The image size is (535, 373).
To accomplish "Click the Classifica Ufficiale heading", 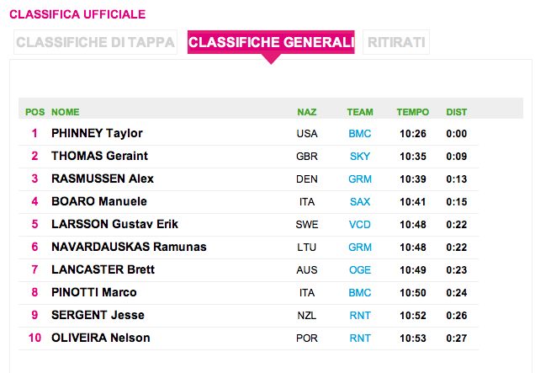I will point(77,14).
